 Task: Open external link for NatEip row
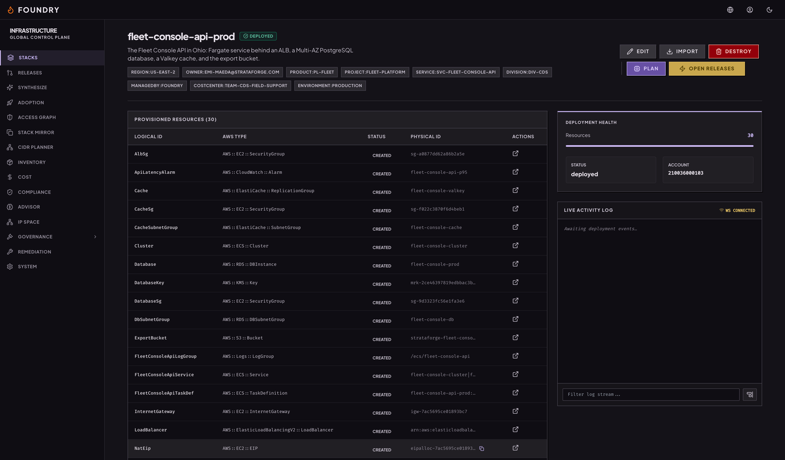click(x=515, y=448)
